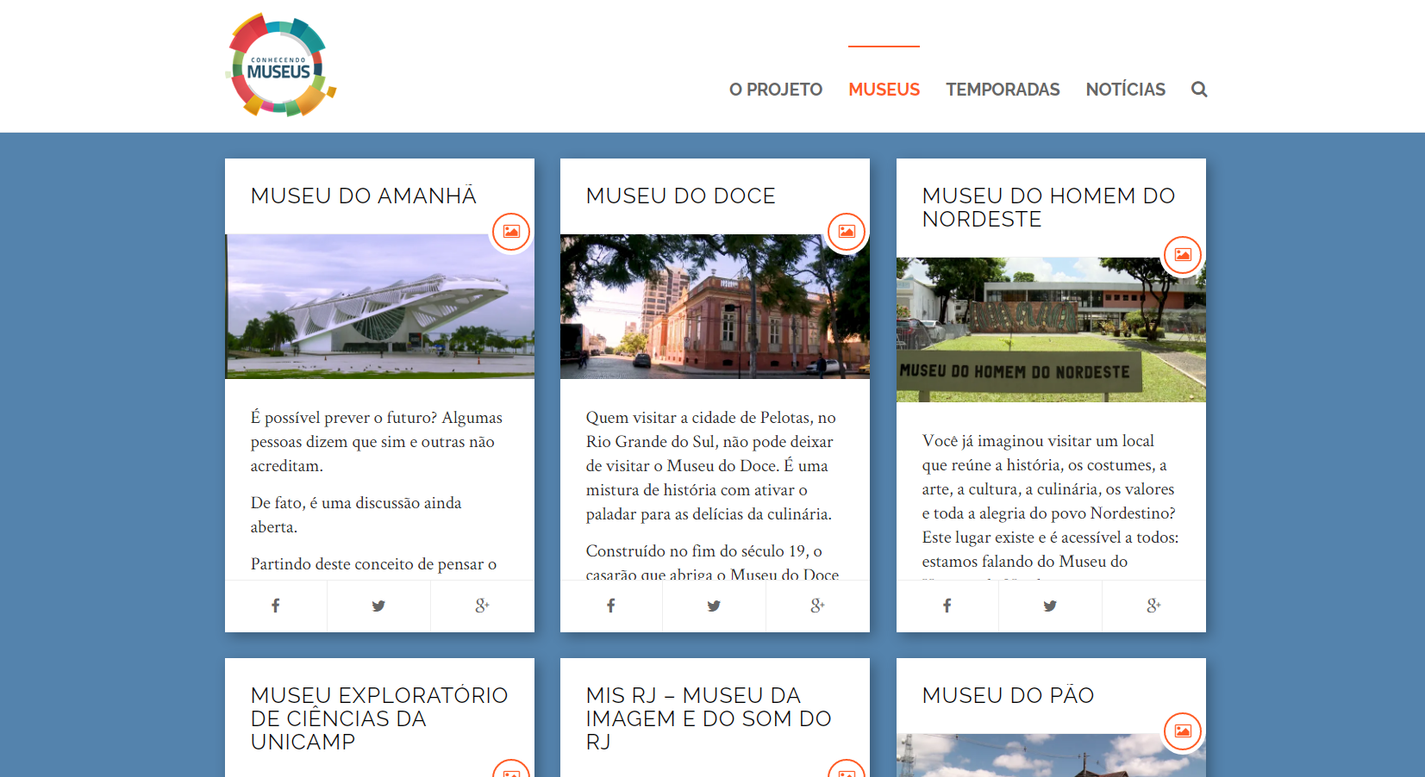Select the Museus navigation item

(884, 90)
